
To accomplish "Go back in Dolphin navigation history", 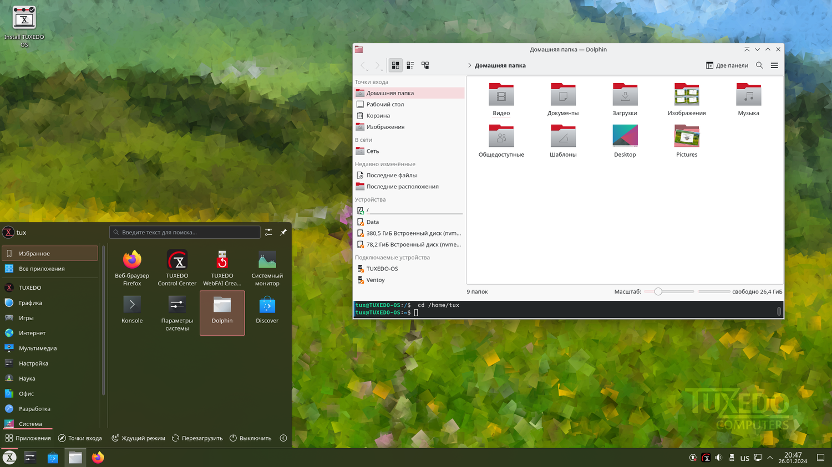I will coord(364,65).
